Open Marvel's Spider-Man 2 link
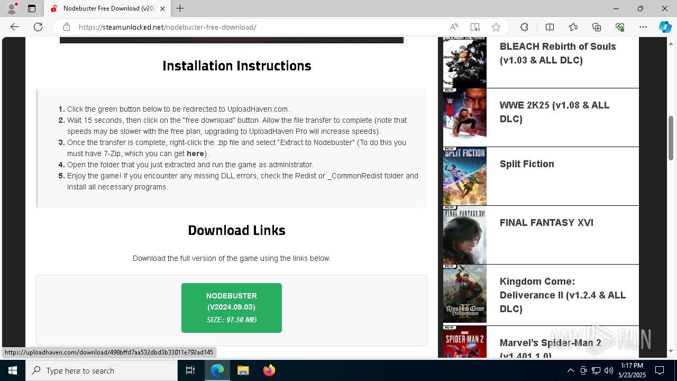 551,349
